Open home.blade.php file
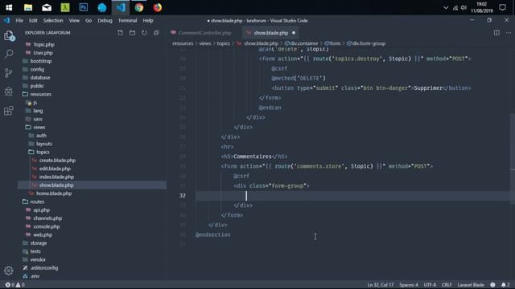 coord(54,193)
